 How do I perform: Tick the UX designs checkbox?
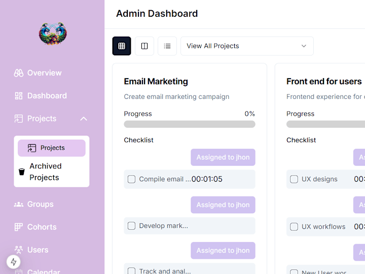pyautogui.click(x=294, y=179)
